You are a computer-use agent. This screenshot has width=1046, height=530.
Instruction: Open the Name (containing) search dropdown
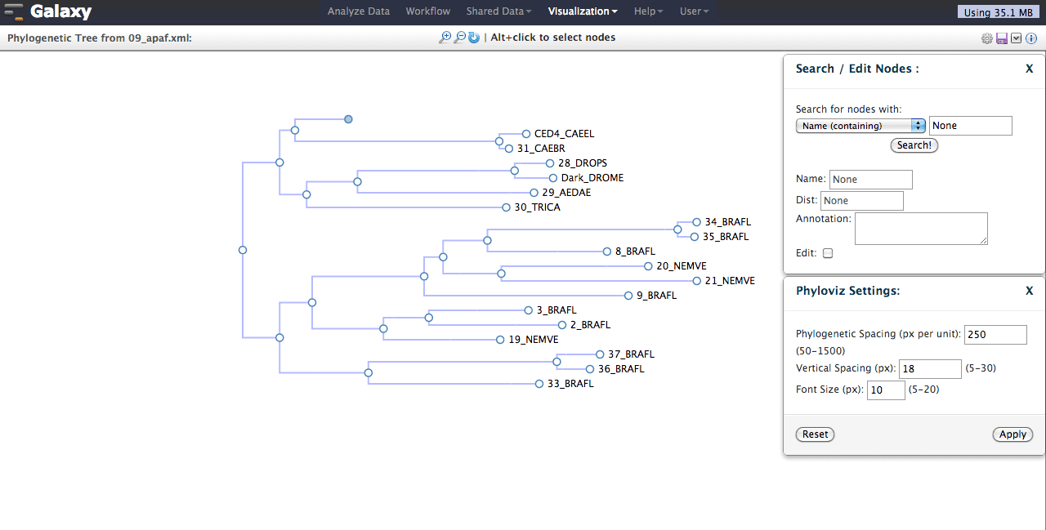[x=860, y=126]
